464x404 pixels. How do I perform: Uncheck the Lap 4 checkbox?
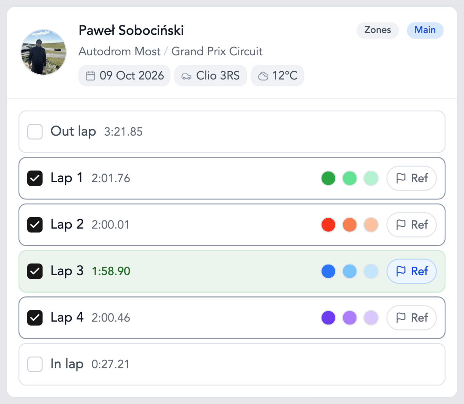point(35,318)
